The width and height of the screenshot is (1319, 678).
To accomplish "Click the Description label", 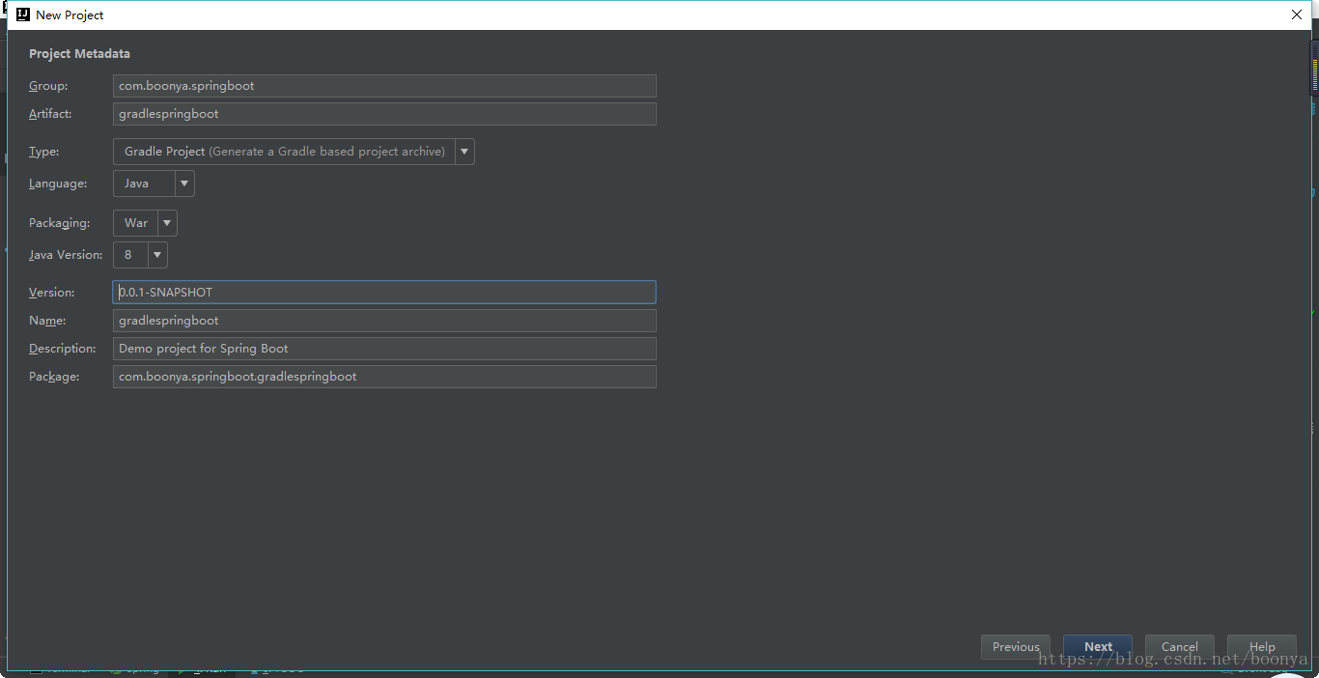I will tap(63, 349).
